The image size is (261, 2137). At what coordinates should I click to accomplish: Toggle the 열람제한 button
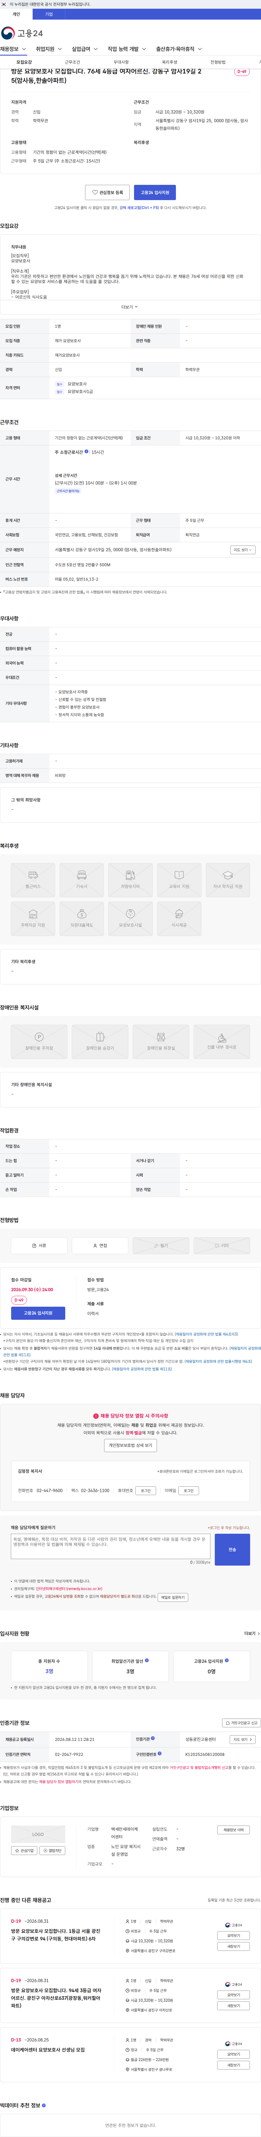pyautogui.click(x=52, y=1851)
